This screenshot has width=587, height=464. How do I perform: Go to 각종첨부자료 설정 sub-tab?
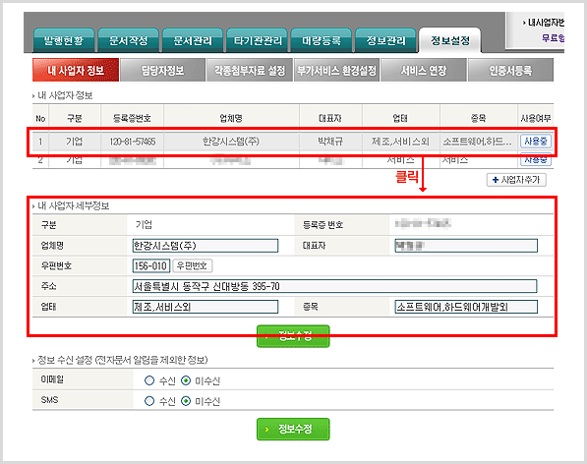[x=250, y=70]
